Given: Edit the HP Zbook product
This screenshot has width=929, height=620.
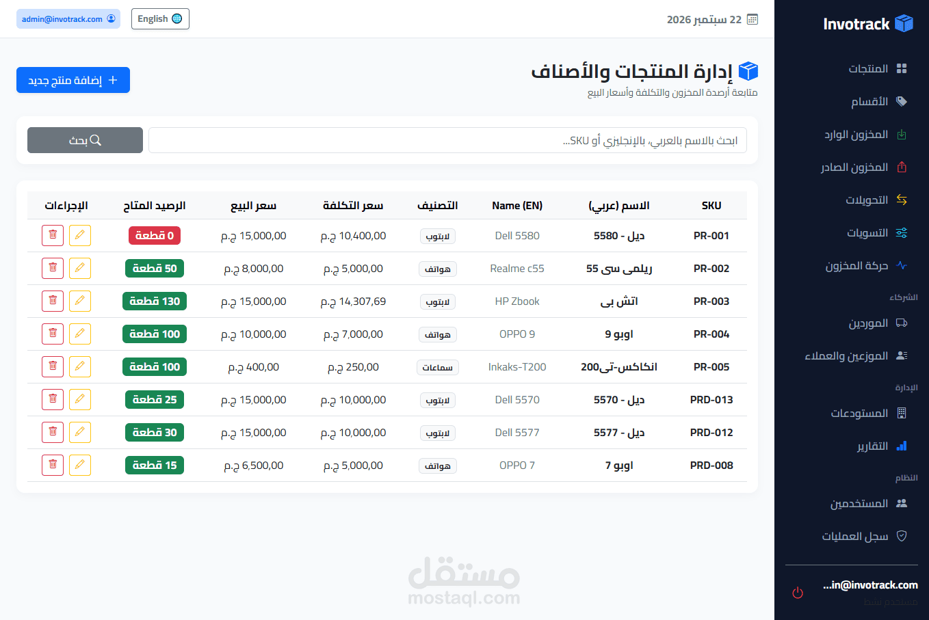Looking at the screenshot, I should 80,301.
